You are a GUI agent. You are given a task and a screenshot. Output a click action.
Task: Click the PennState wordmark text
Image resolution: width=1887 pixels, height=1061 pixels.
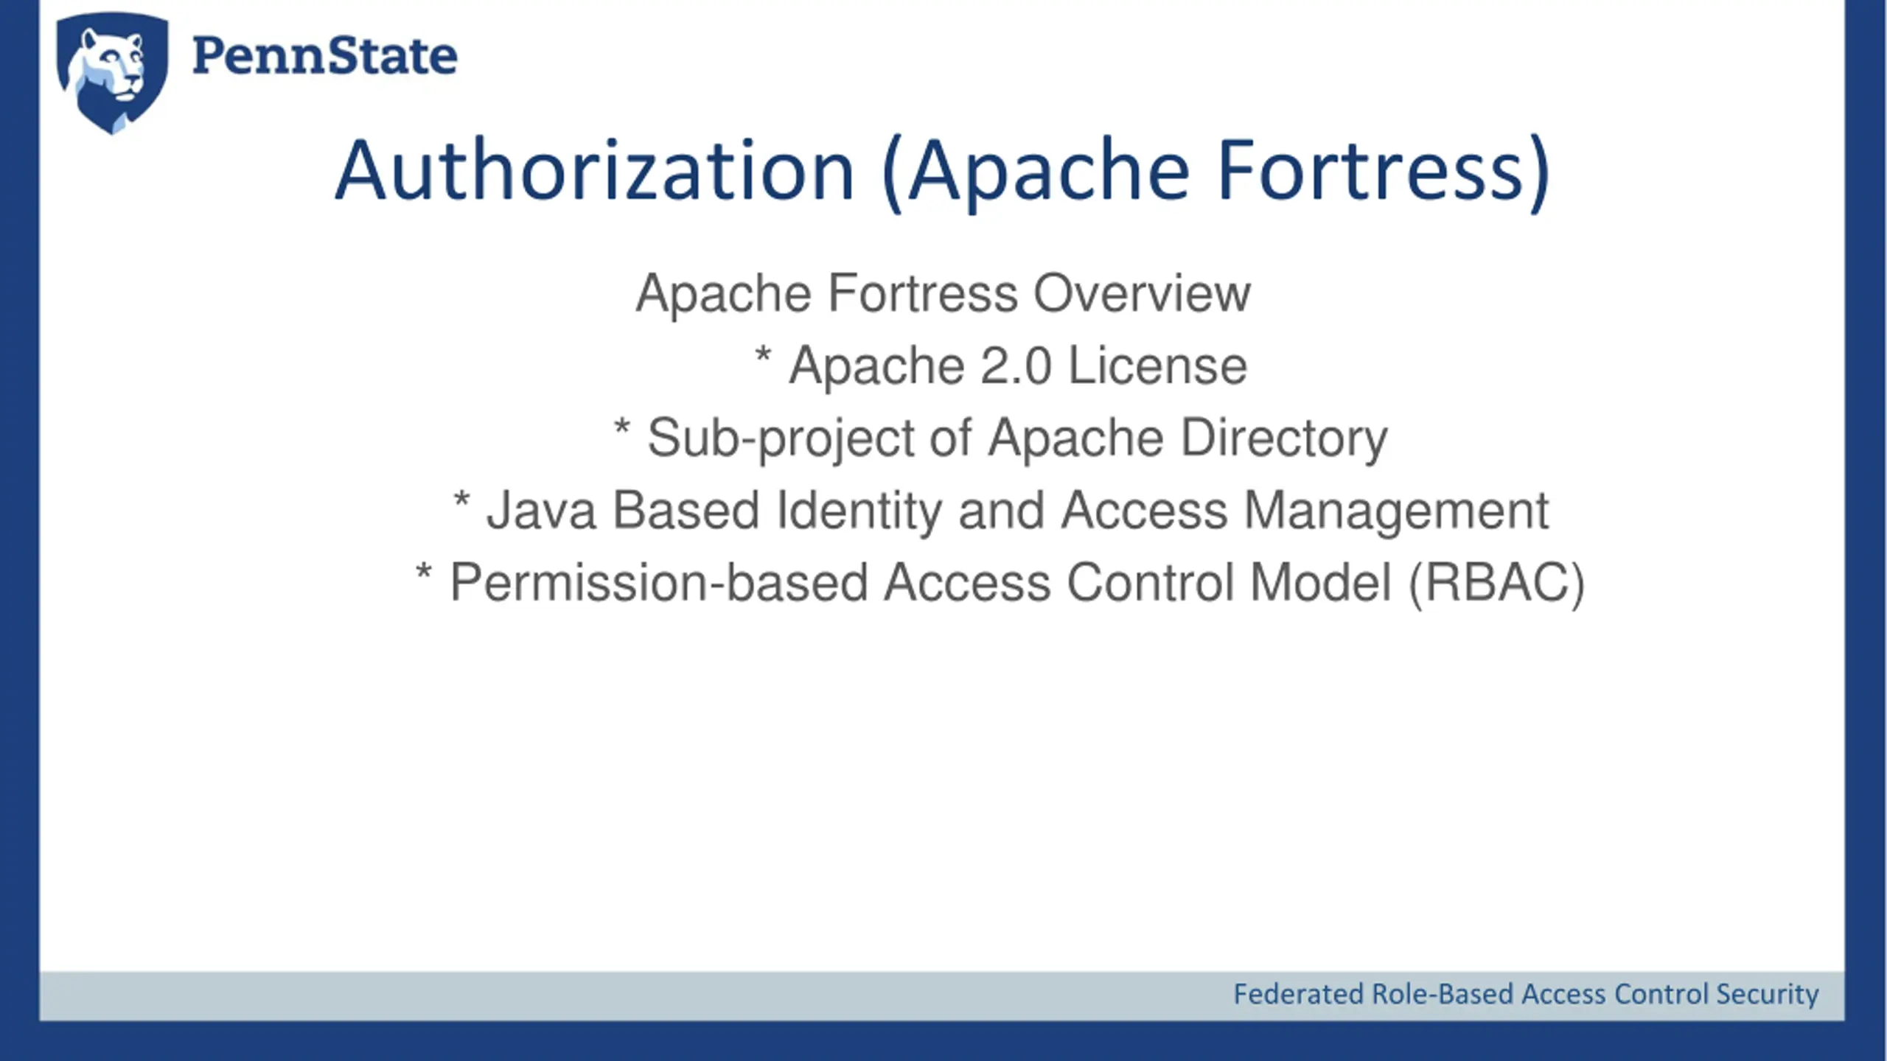(x=324, y=57)
